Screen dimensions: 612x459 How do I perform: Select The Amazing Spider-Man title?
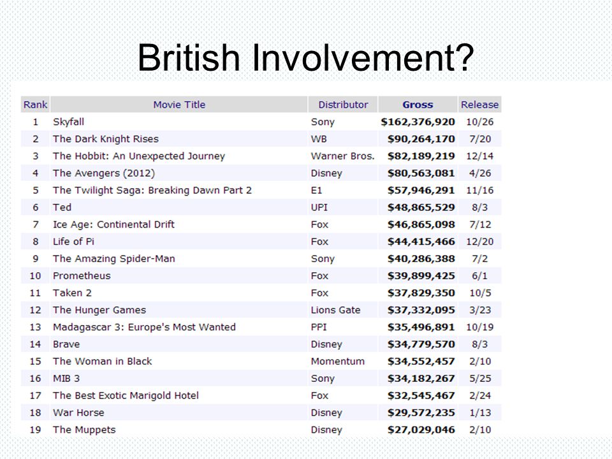114,259
